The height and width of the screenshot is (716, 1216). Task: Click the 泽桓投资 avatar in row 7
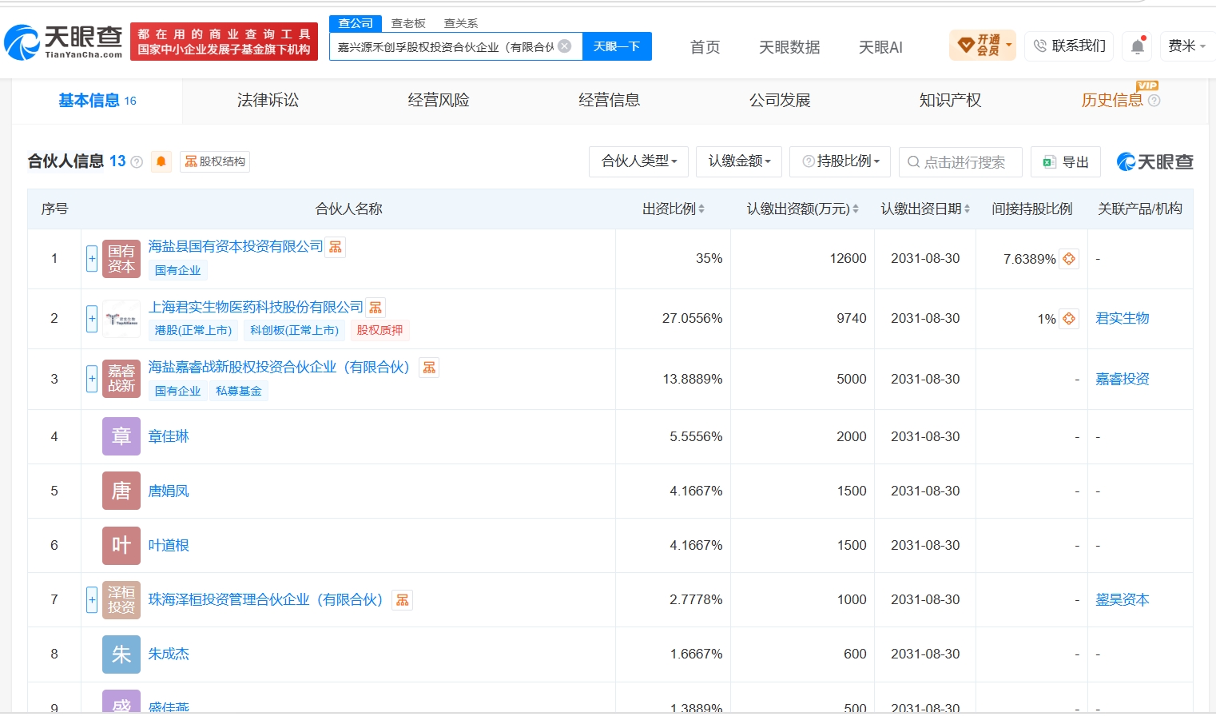121,600
